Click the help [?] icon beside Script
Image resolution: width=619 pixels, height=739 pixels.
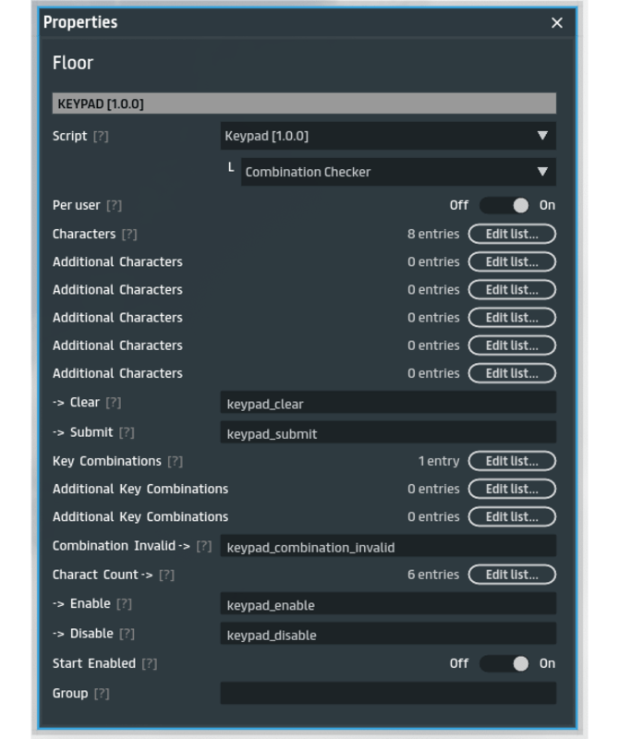(x=101, y=137)
